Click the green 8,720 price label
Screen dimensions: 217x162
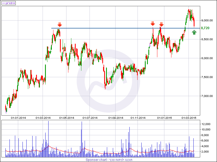click(x=205, y=28)
